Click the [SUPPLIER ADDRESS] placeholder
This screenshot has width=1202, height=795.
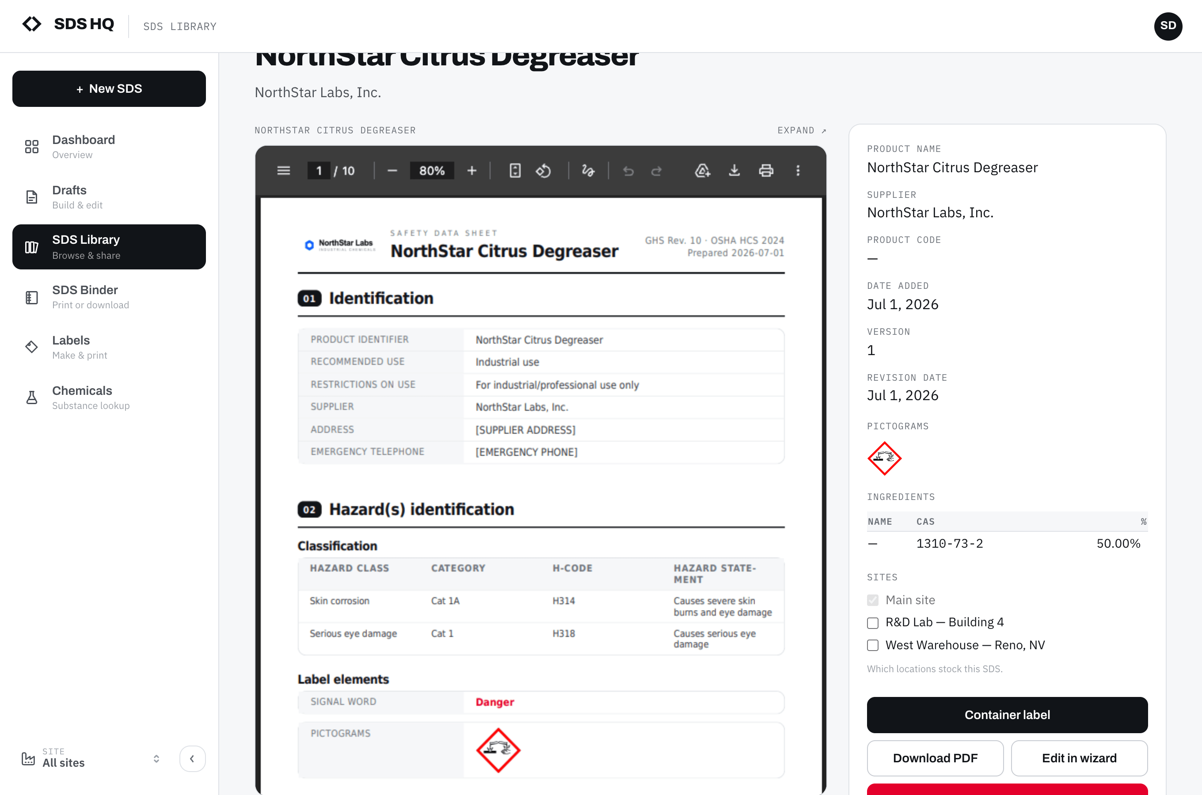tap(525, 430)
